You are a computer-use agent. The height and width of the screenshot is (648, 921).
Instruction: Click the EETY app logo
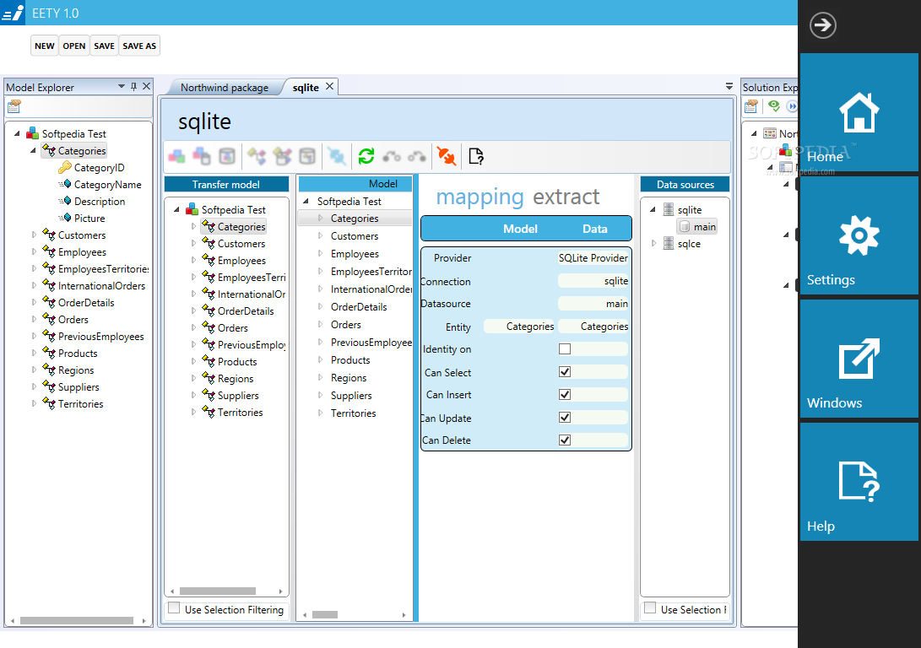[13, 13]
